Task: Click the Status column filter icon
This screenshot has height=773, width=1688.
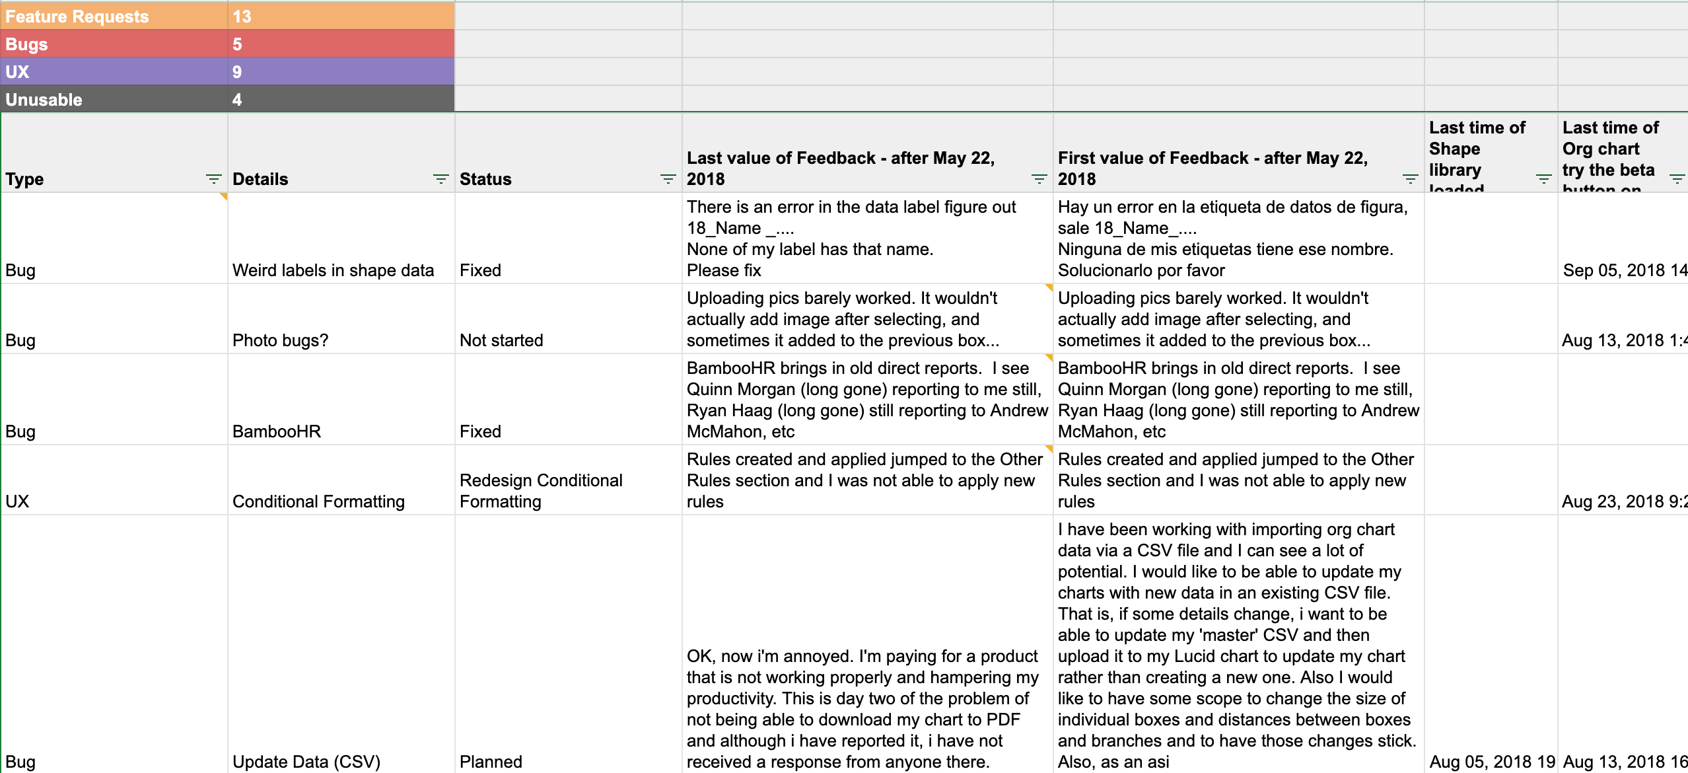Action: (668, 179)
